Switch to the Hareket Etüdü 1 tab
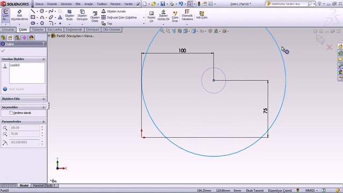 pos(44,185)
